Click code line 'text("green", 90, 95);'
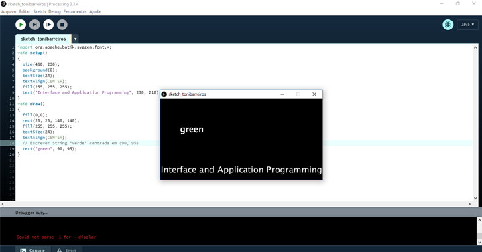This screenshot has height=252, width=482. pyautogui.click(x=50, y=148)
